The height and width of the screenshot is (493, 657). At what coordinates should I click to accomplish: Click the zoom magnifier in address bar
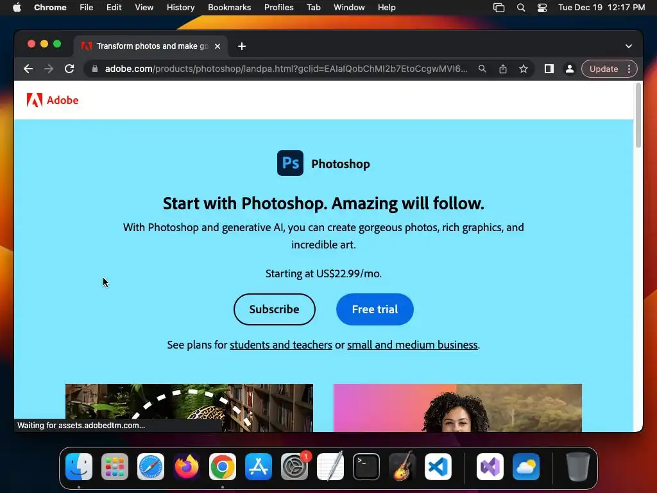482,69
